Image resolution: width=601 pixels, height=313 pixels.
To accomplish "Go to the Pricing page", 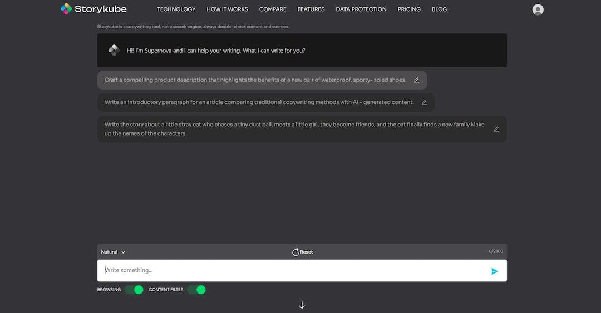I will pyautogui.click(x=409, y=9).
